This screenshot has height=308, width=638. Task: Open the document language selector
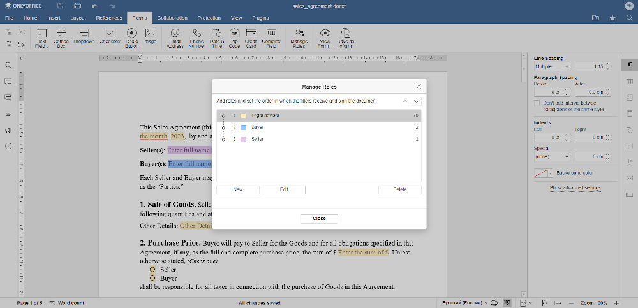click(x=464, y=302)
